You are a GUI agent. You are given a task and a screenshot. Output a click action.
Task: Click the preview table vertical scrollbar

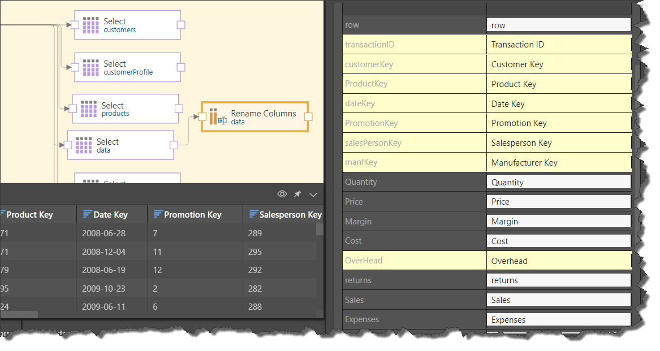pos(320,229)
